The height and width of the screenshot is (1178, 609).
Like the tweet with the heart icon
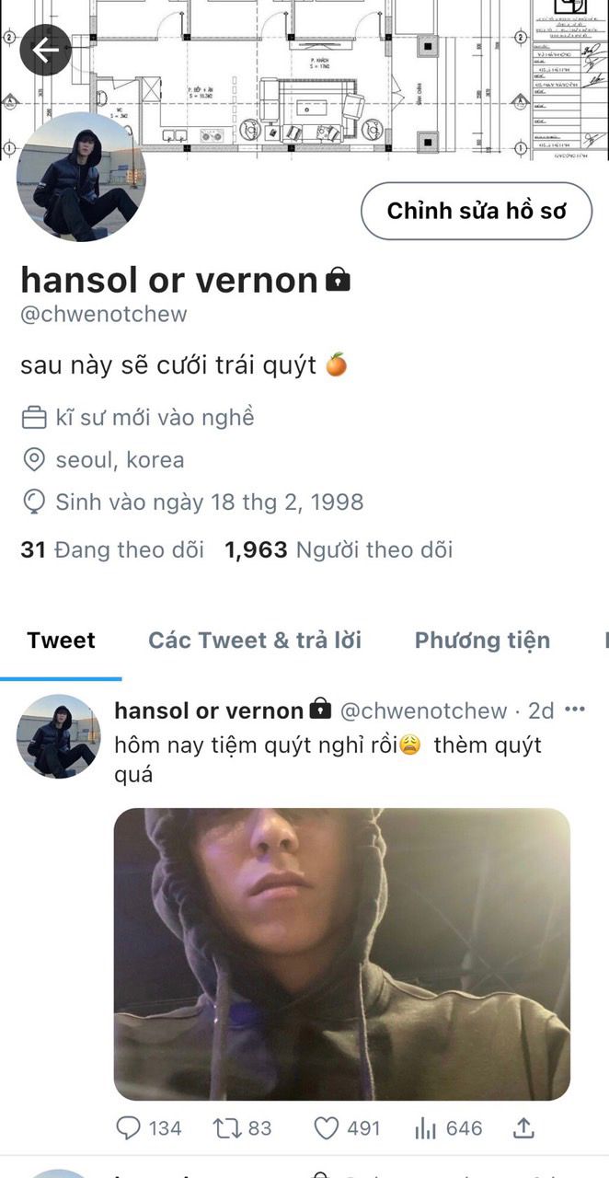(x=327, y=1127)
